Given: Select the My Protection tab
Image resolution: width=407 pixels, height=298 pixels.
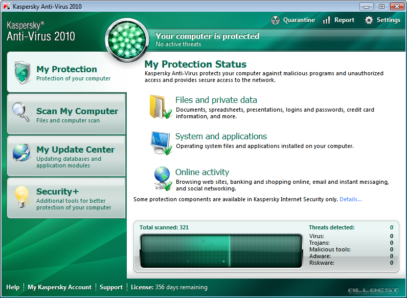Looking at the screenshot, I should [66, 72].
